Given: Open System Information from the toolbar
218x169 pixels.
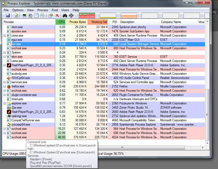Looking at the screenshot, I should tap(25, 16).
